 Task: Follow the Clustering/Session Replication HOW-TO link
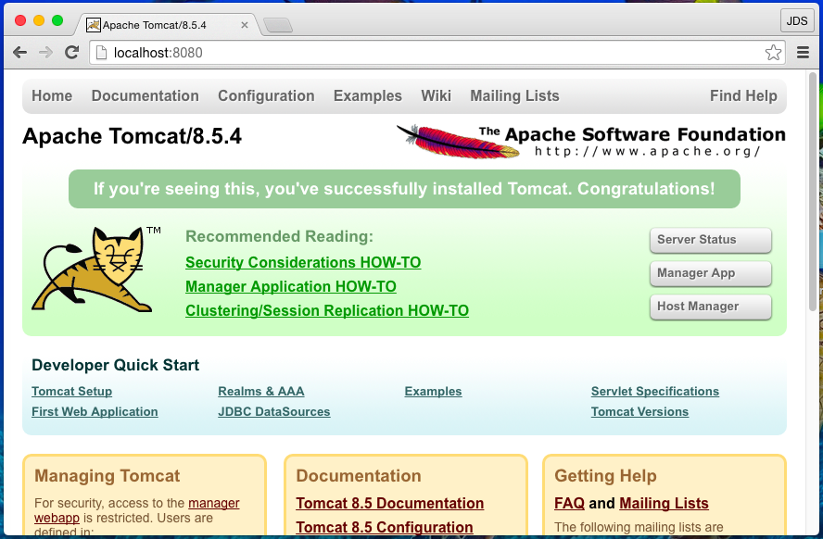pos(326,310)
